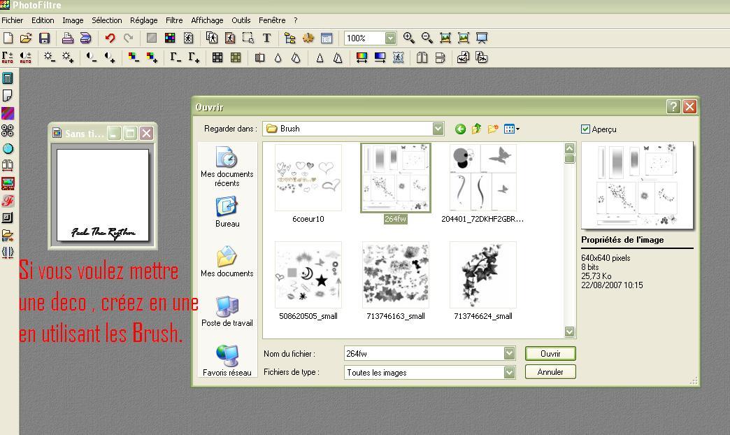Open the 100% zoom level dropdown

(x=391, y=38)
